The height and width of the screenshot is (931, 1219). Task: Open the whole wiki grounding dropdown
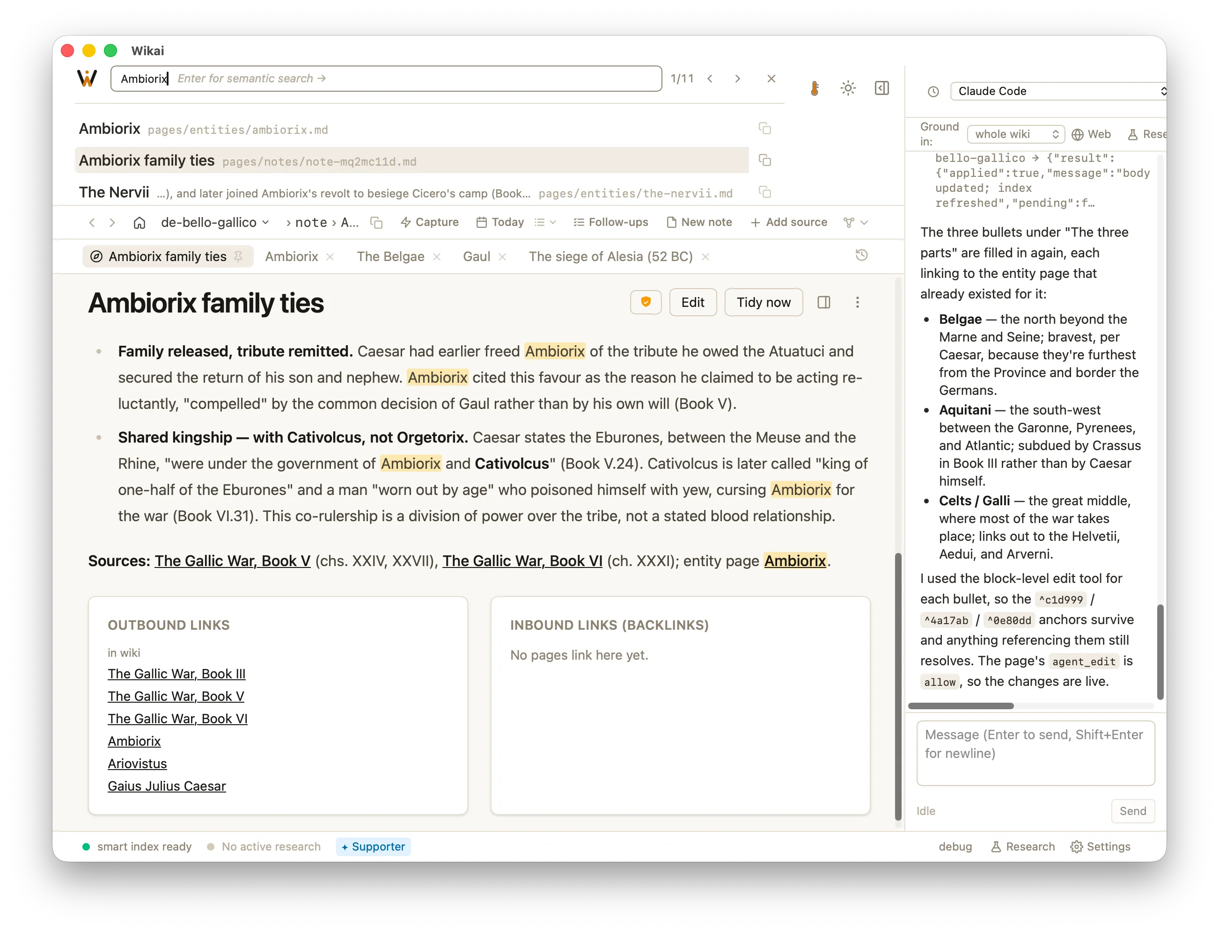point(1015,134)
